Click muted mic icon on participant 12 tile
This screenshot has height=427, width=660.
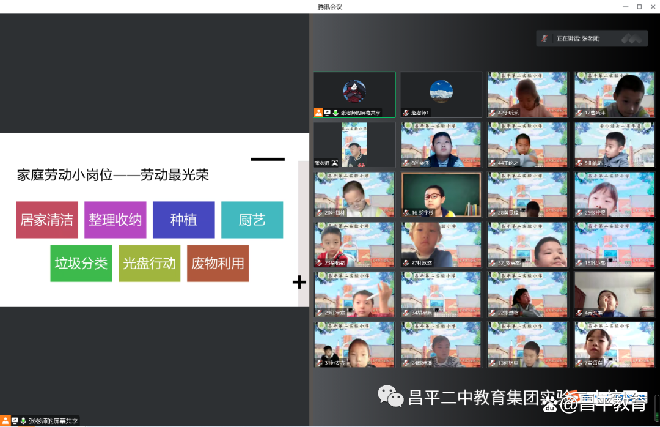pyautogui.click(x=579, y=113)
